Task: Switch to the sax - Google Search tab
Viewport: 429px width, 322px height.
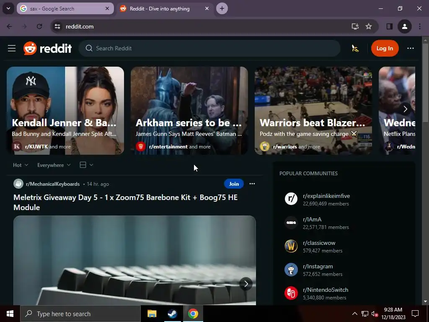Action: point(62,8)
